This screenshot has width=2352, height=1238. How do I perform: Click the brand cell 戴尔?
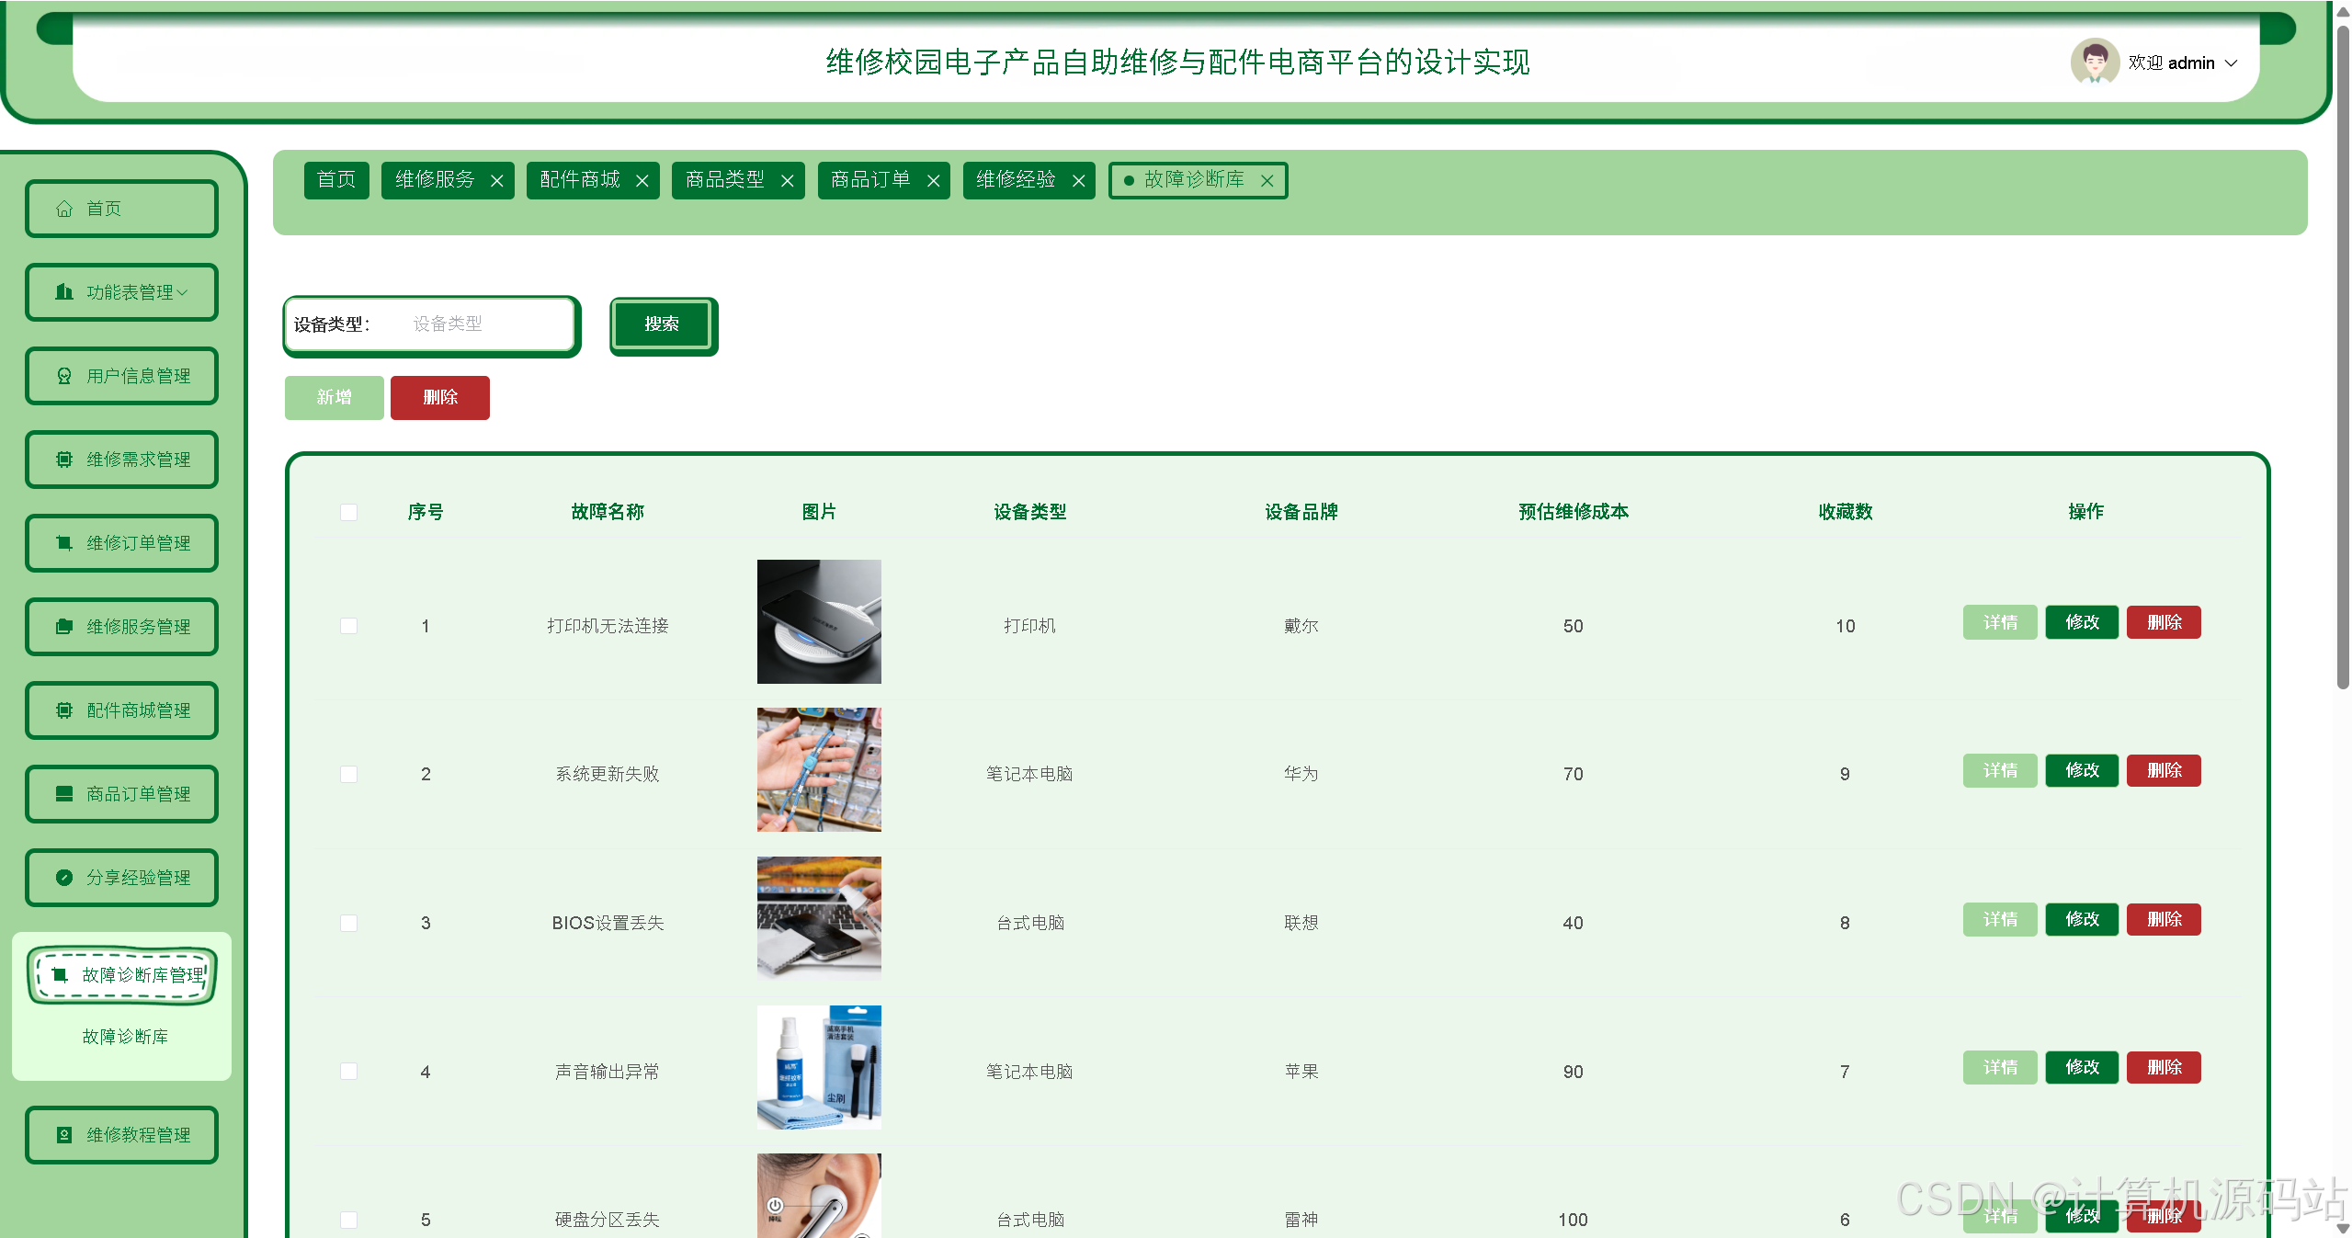click(1301, 627)
